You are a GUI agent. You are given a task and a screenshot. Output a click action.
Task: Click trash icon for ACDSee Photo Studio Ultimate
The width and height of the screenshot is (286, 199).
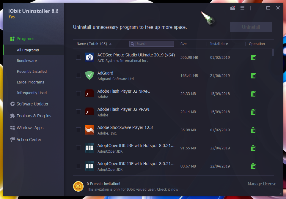coord(253,58)
